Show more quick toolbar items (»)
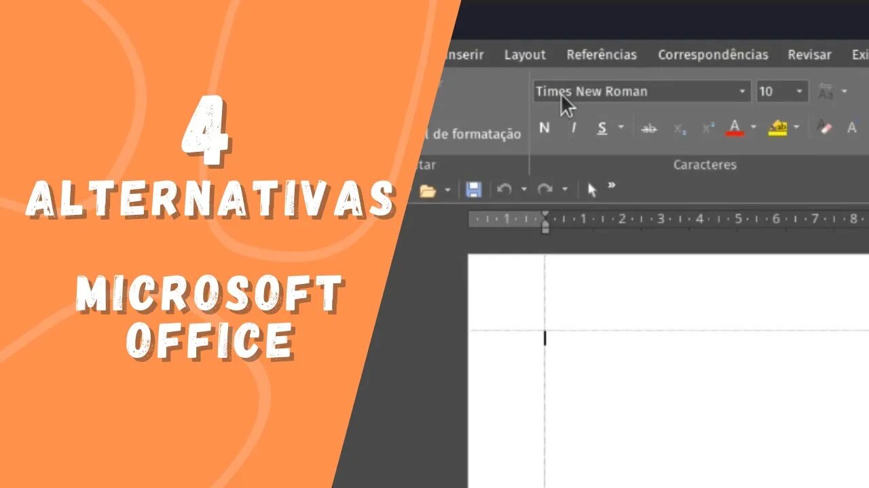 [x=612, y=185]
